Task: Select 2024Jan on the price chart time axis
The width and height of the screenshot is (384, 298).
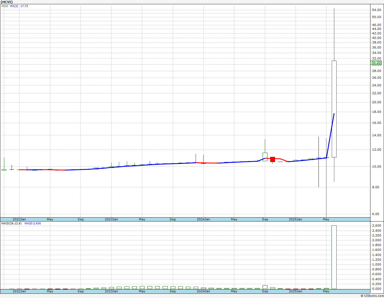Action: pyautogui.click(x=203, y=219)
